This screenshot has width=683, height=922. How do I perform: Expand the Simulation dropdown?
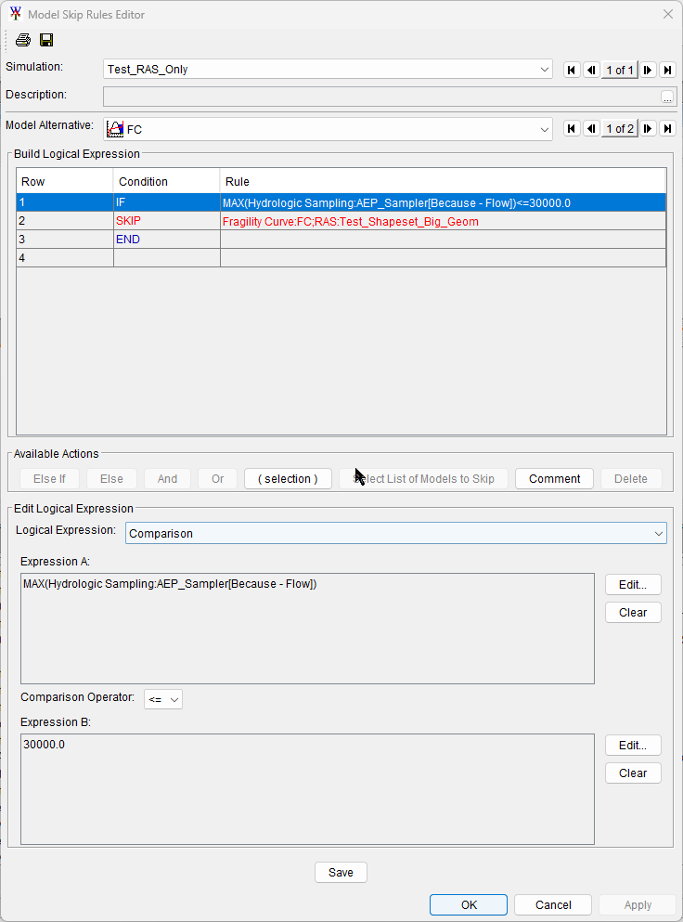545,70
